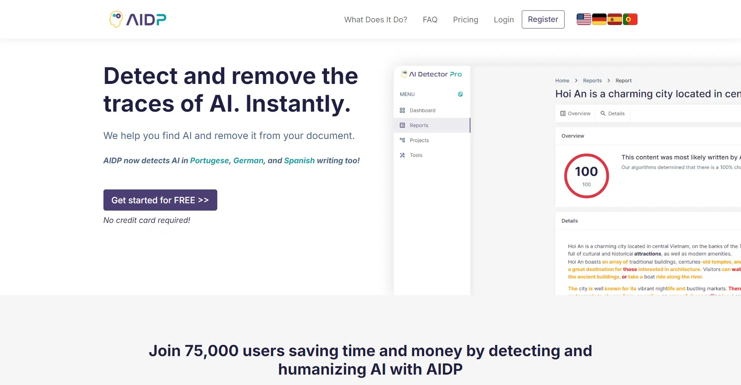The image size is (741, 385).
Task: Open the FAQ navigation link
Action: 430,20
